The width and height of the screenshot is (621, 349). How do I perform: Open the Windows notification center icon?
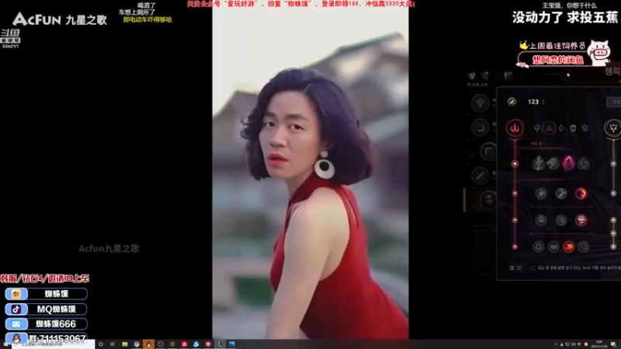click(612, 344)
